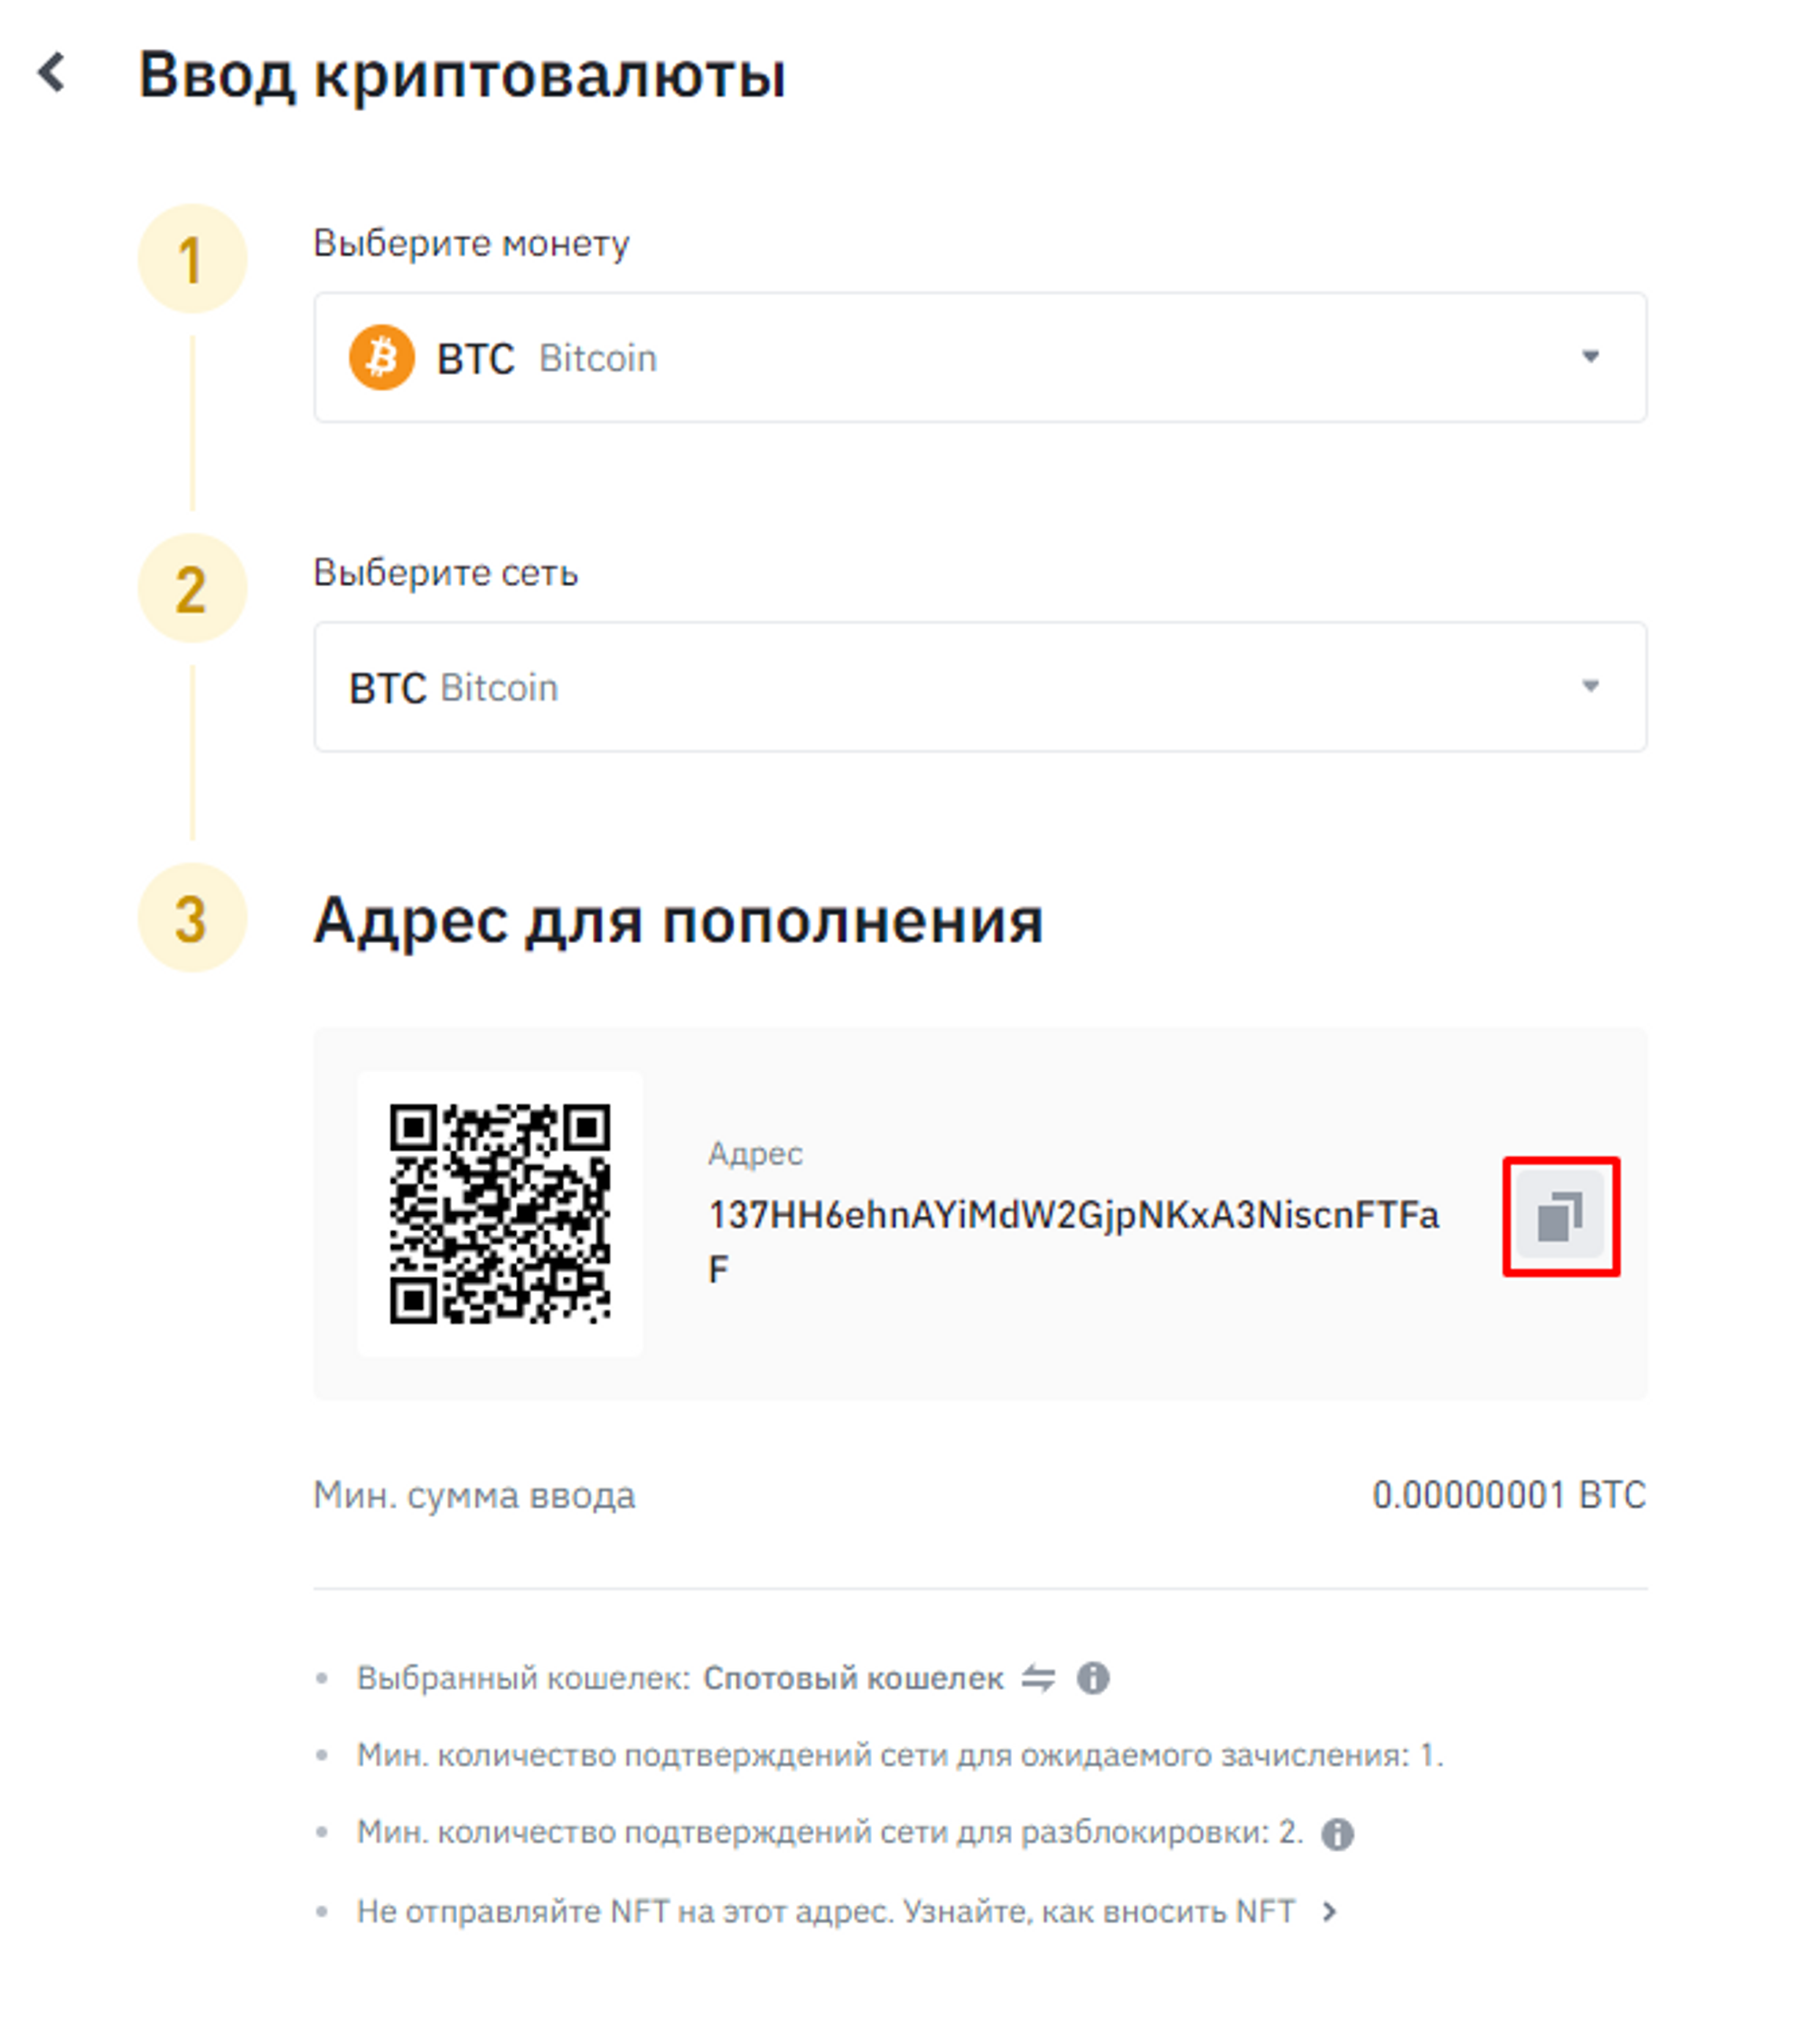Click the arrow in the coin selector
Viewport: 1807px width, 2037px height.
click(1591, 357)
